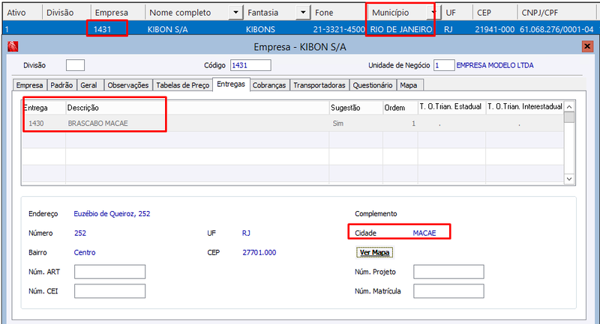Image resolution: width=600 pixels, height=324 pixels.
Task: Click the CNPJ 61.068.276/0001-04 cell
Action: tap(556, 29)
